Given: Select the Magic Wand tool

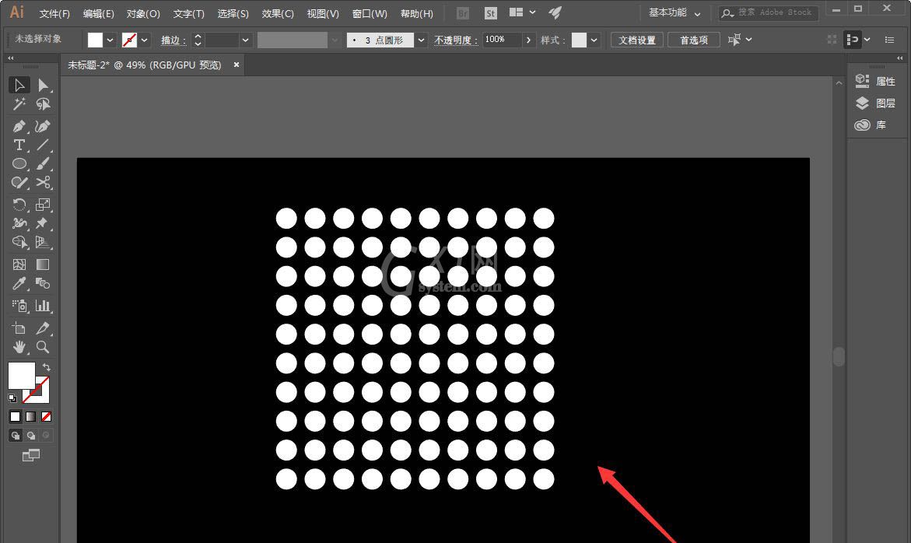Looking at the screenshot, I should click(x=19, y=104).
